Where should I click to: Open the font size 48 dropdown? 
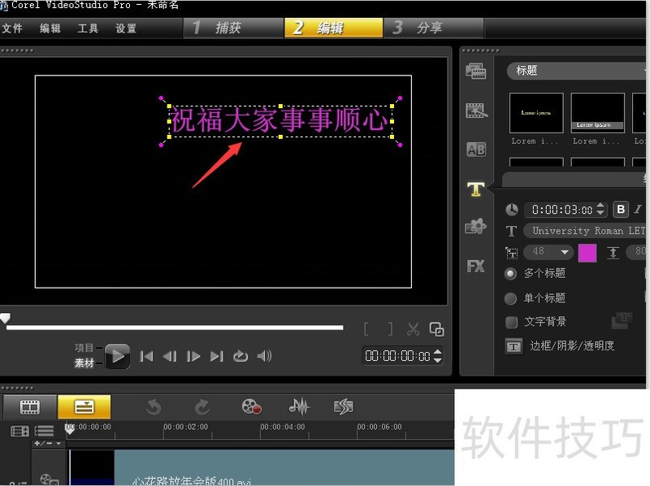tap(548, 251)
